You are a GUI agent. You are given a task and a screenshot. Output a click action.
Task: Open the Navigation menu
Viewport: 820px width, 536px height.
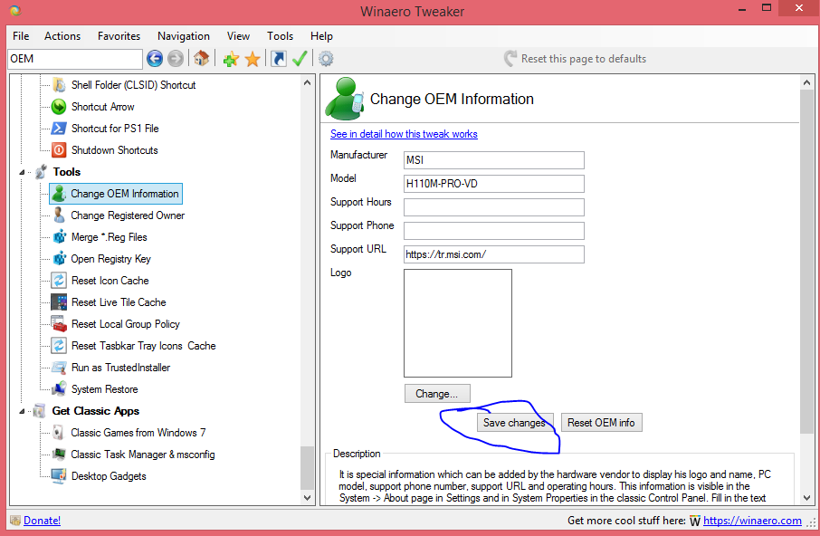point(184,36)
